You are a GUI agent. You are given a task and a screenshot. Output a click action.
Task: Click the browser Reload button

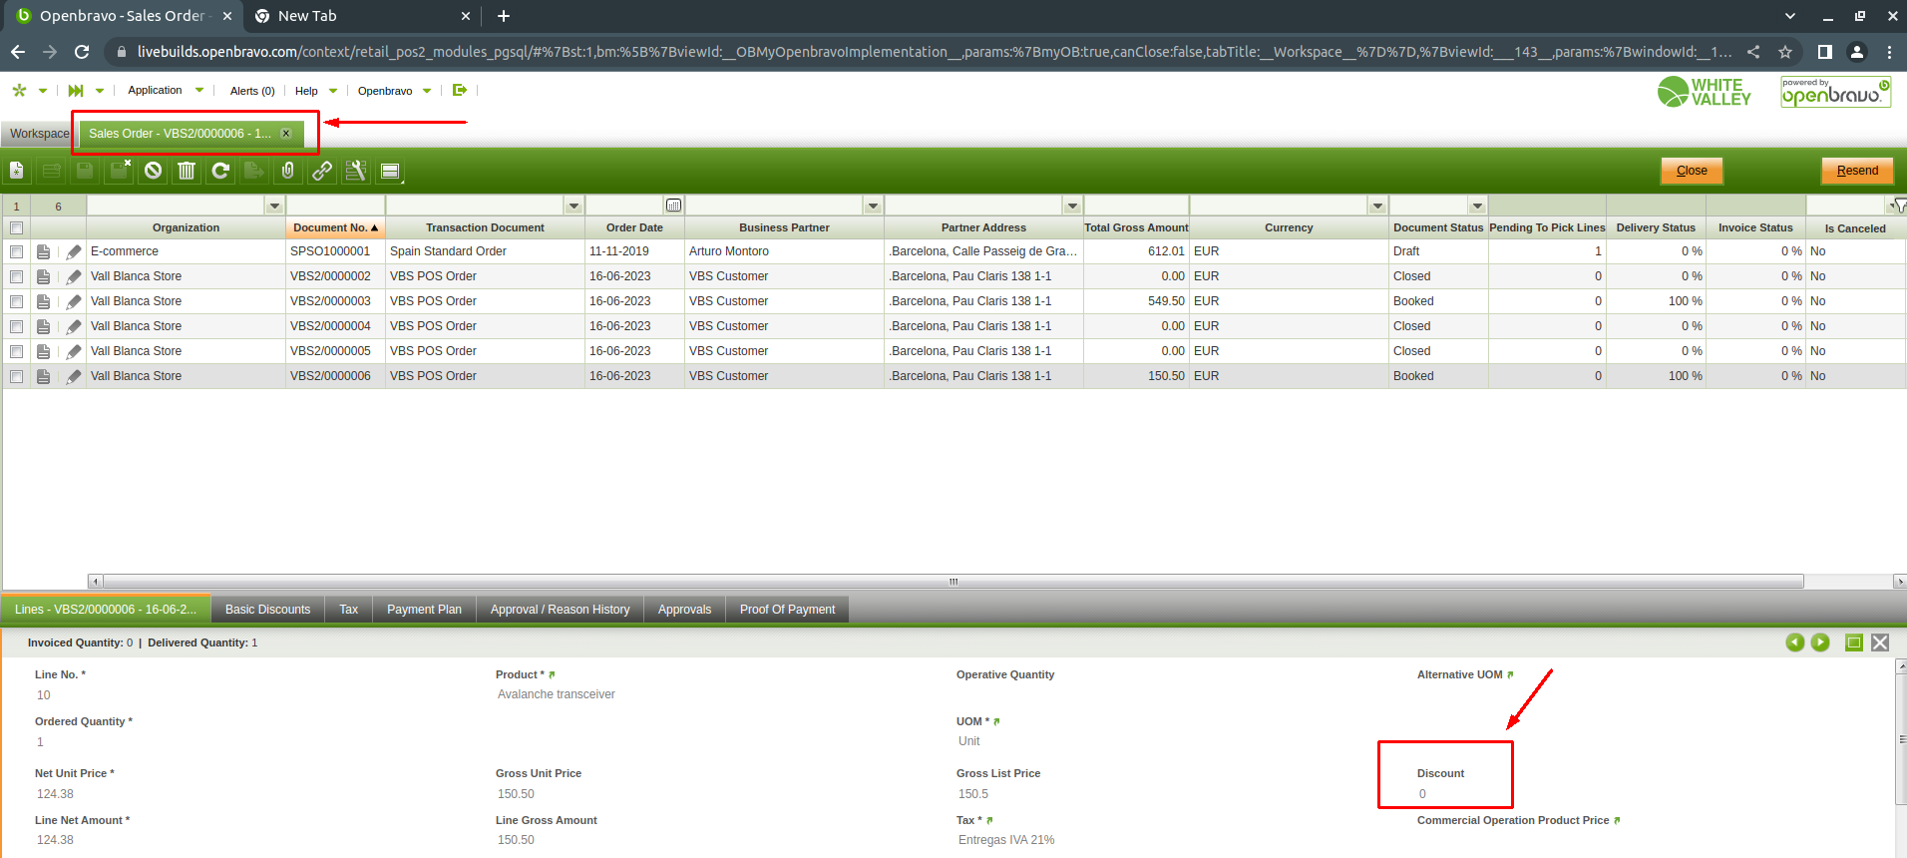pyautogui.click(x=82, y=52)
